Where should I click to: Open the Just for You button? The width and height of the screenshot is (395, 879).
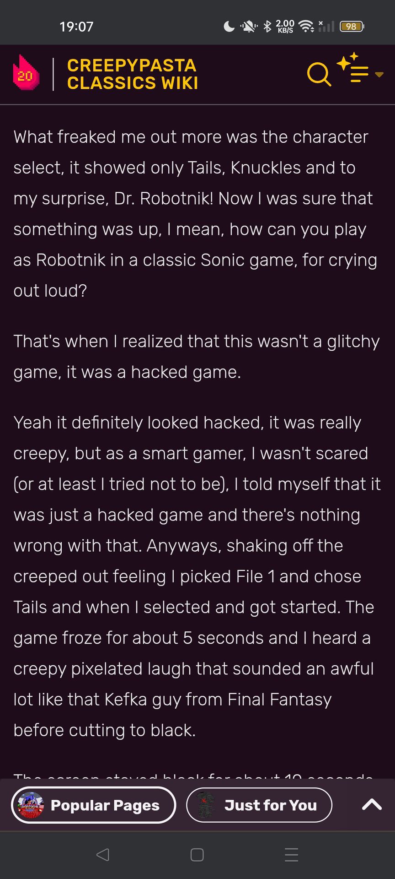click(259, 805)
